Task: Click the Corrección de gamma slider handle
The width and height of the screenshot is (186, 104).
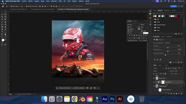Action: click(165, 55)
